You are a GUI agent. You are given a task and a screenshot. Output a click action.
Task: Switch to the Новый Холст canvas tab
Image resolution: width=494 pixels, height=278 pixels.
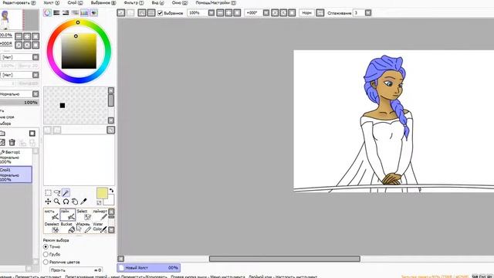click(x=149, y=268)
